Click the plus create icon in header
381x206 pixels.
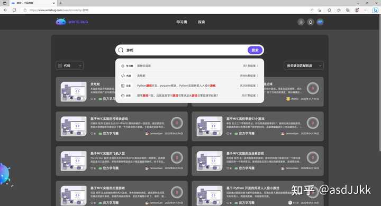click(301, 22)
